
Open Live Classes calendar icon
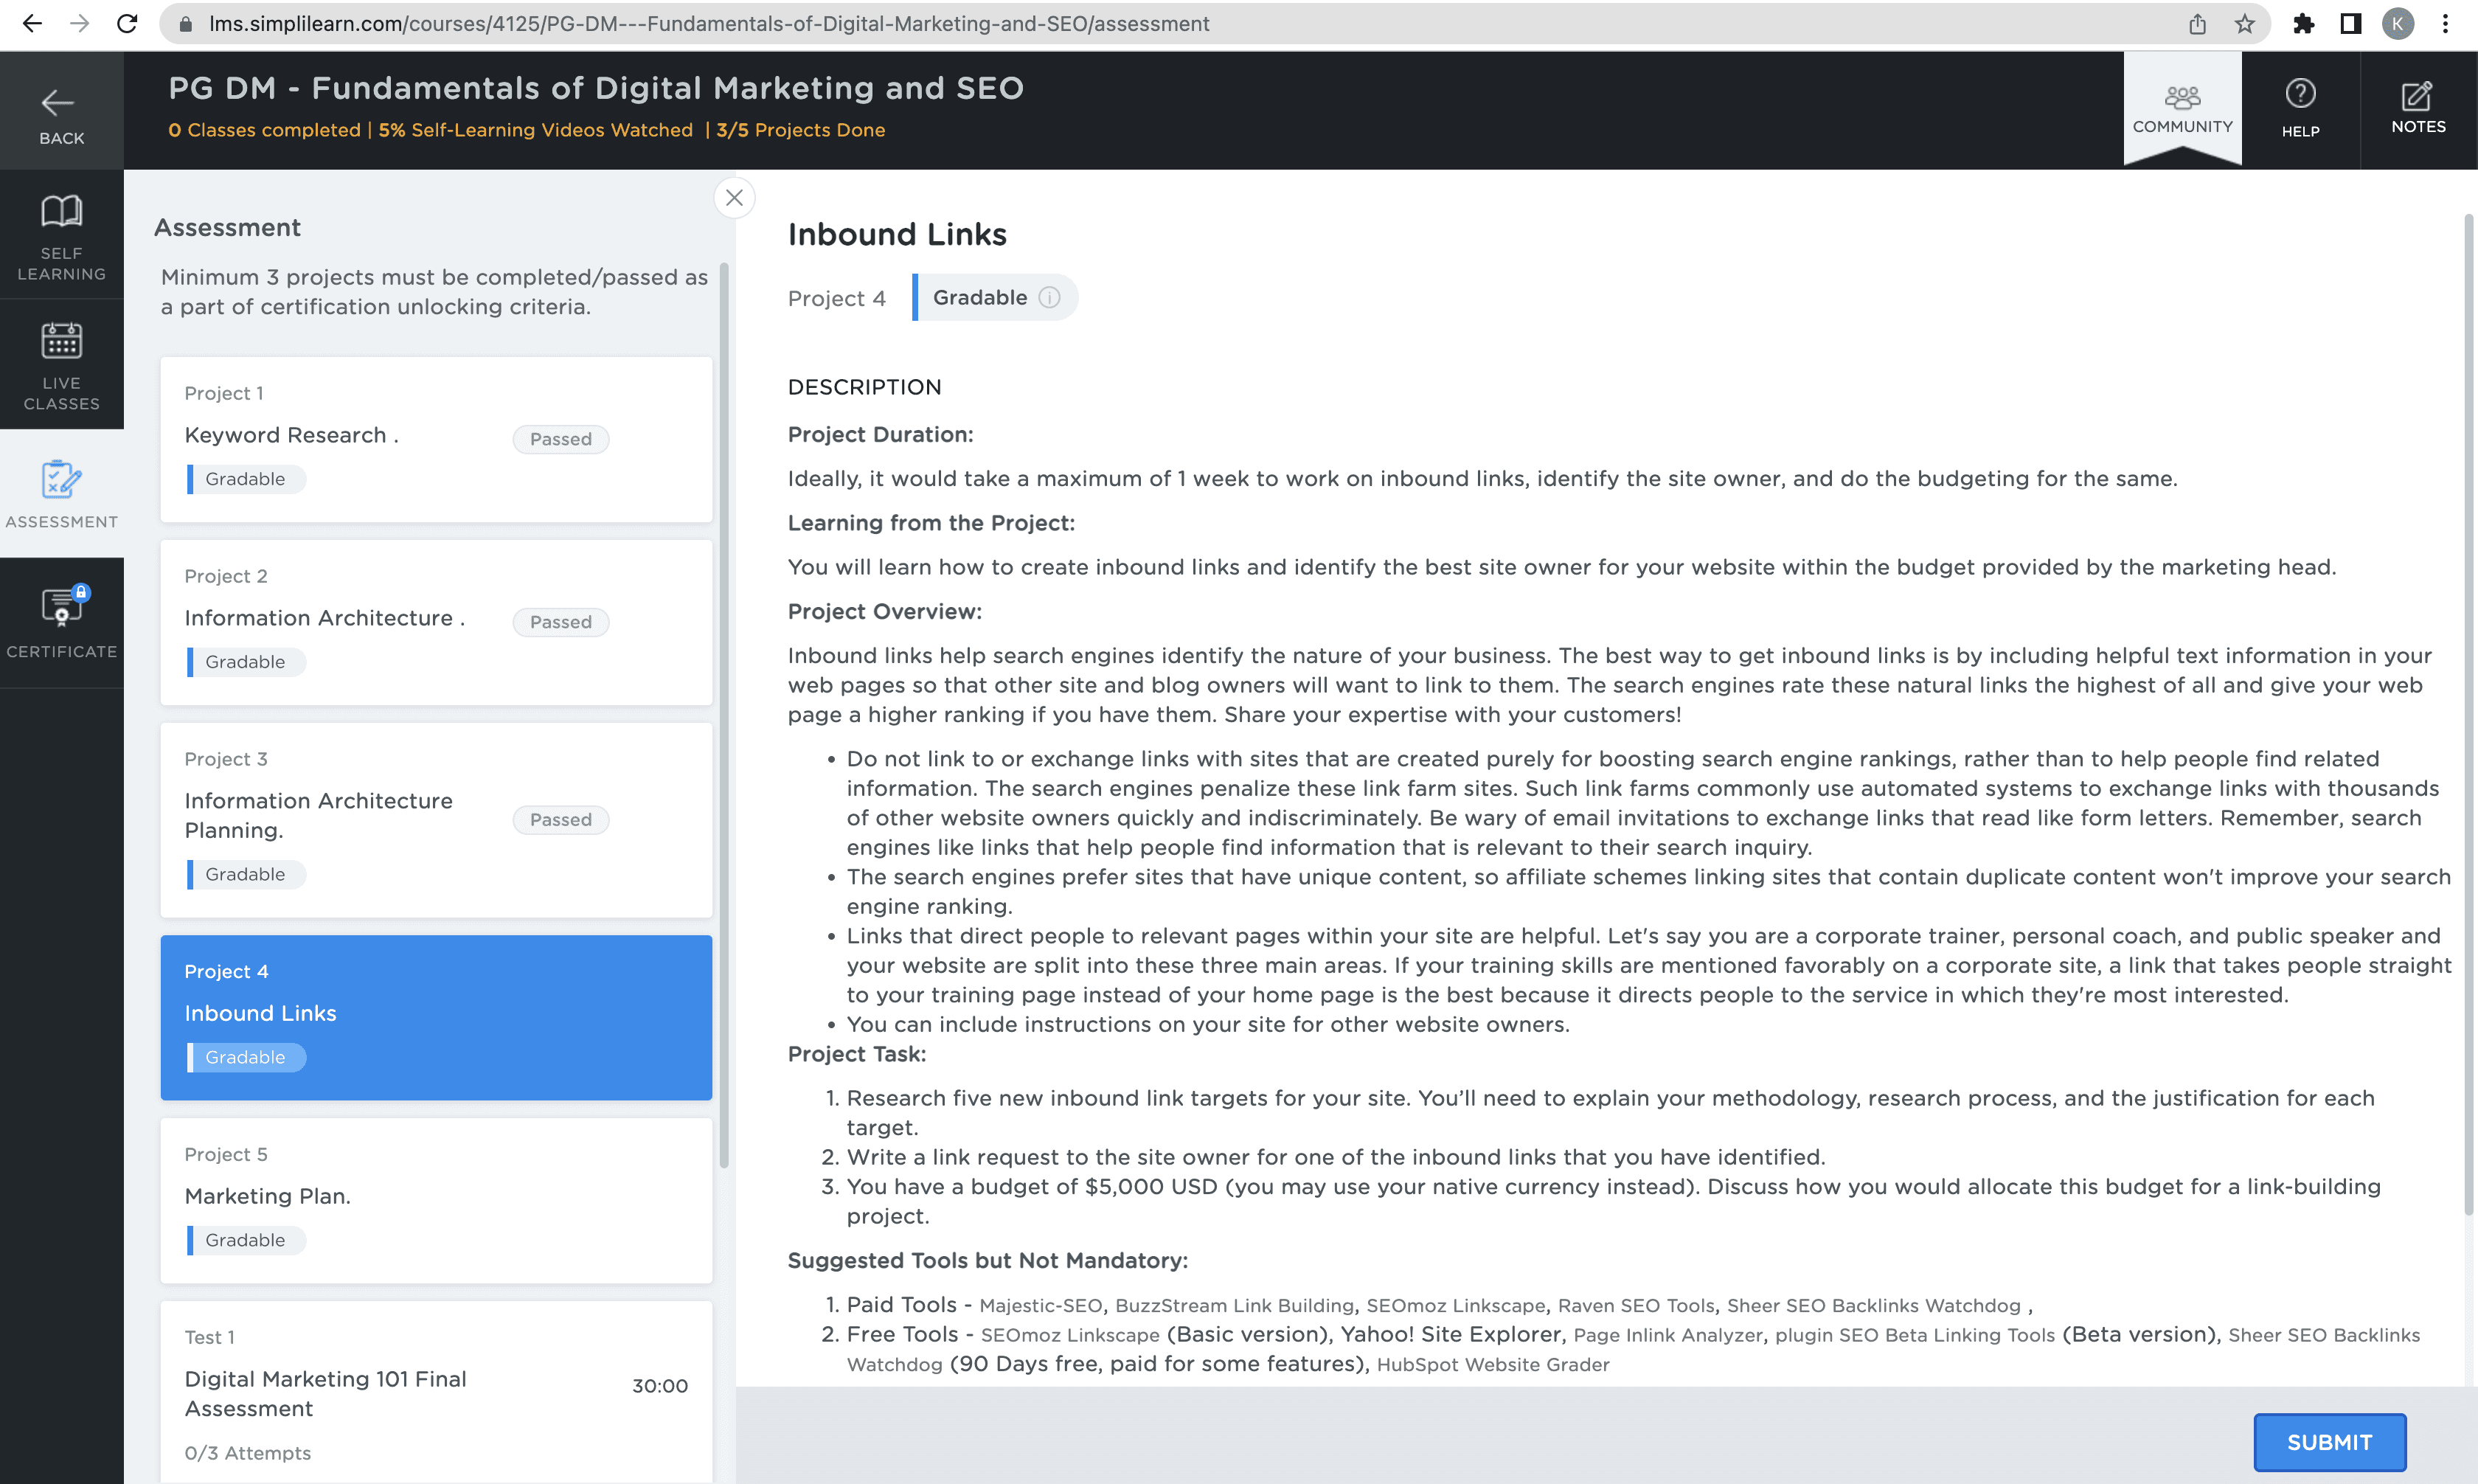coord(61,341)
